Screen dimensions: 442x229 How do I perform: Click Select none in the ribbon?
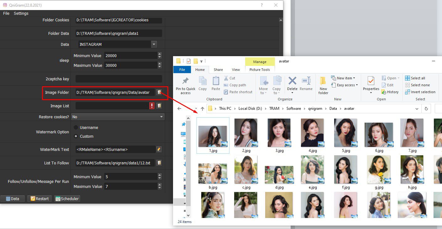pyautogui.click(x=417, y=85)
